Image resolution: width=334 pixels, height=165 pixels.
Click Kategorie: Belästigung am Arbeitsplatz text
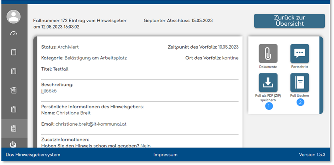84,58
